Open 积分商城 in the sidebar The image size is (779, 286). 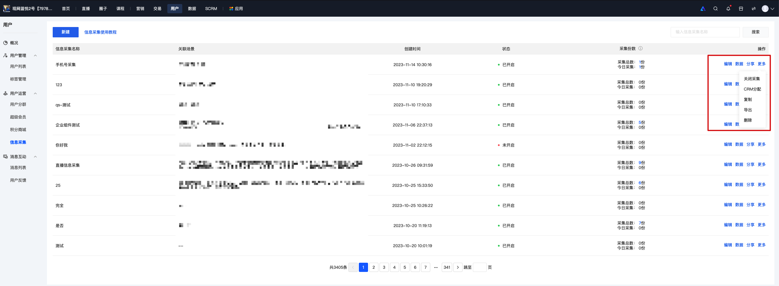point(18,130)
